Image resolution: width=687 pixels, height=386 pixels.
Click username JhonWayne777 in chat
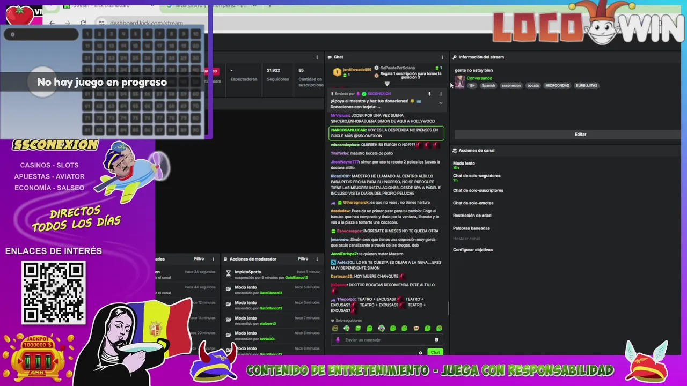tap(345, 162)
